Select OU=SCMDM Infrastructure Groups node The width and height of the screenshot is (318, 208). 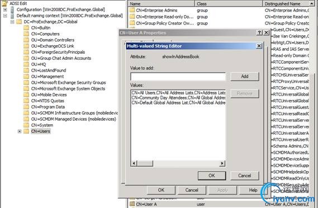coord(74,113)
